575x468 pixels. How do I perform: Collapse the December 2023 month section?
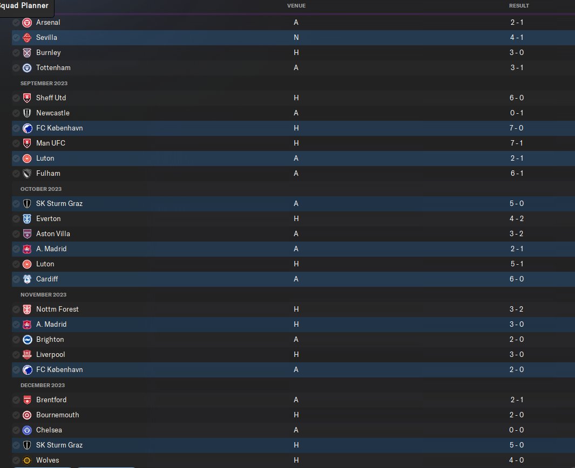point(43,386)
